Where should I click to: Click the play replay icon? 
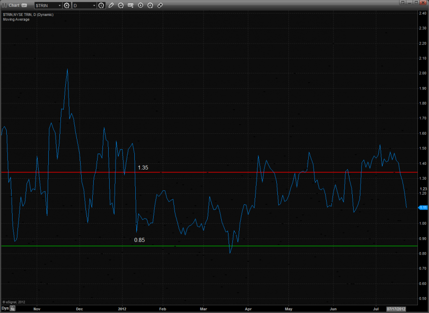pyautogui.click(x=141, y=5)
